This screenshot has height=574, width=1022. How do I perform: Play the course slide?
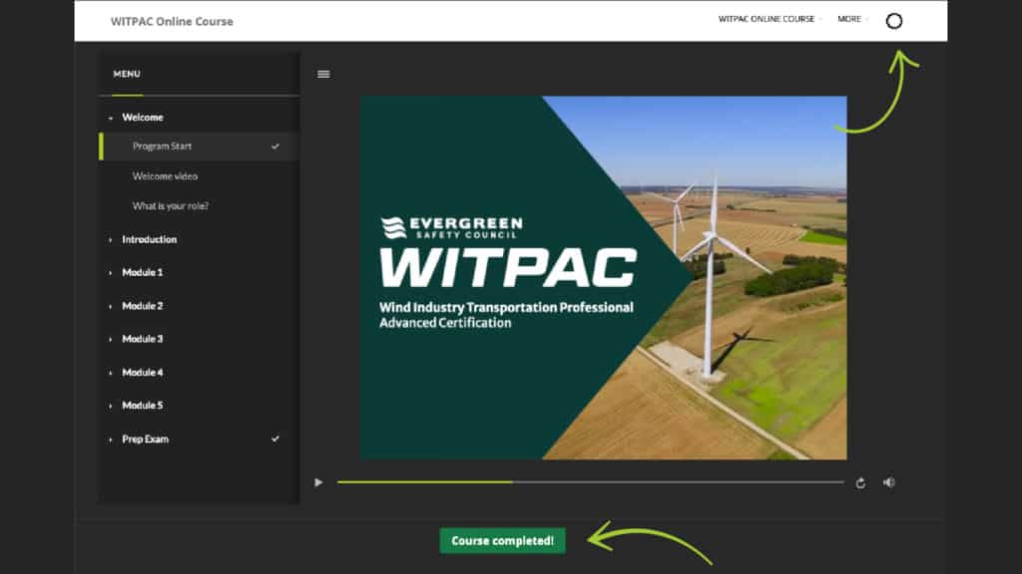tap(318, 482)
